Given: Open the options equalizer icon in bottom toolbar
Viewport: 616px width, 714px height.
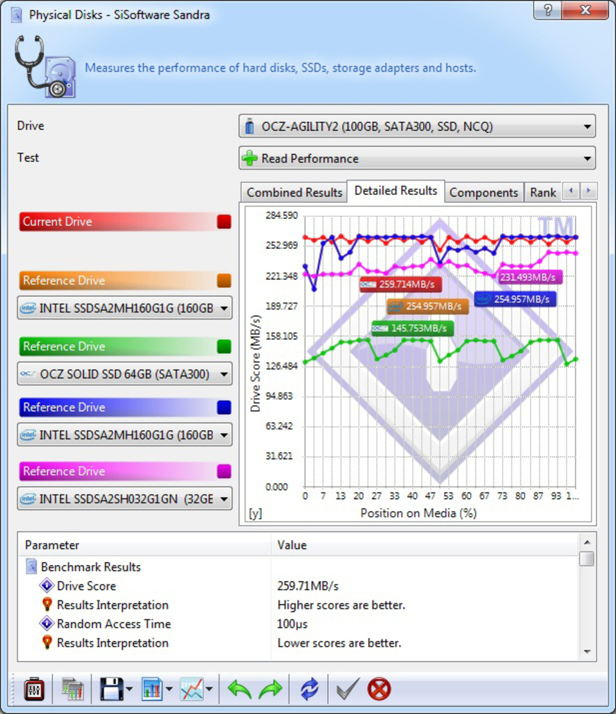Looking at the screenshot, I should point(34,689).
